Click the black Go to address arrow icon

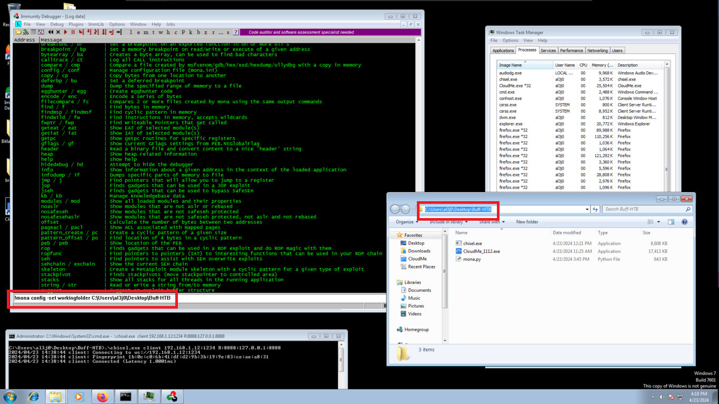(119, 32)
